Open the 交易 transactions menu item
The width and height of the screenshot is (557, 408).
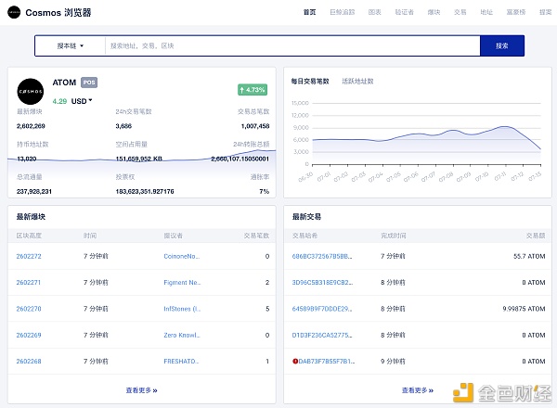pos(460,12)
